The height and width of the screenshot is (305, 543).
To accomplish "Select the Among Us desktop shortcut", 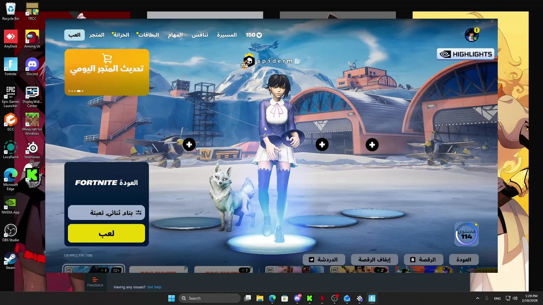I will tap(32, 39).
